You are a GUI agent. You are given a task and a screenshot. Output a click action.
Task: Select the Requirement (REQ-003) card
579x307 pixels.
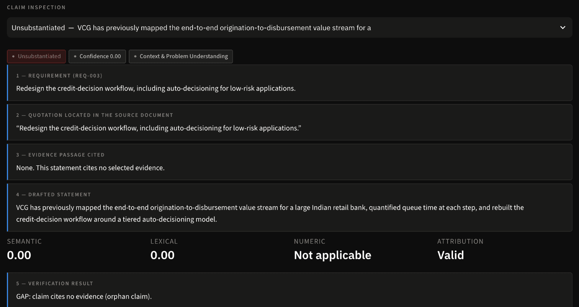(x=289, y=83)
